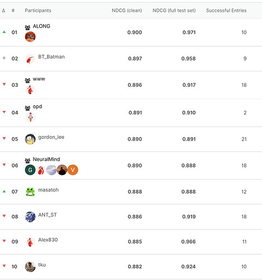Click the delta change column header
Image resolution: width=262 pixels, height=280 pixels.
tap(3, 11)
